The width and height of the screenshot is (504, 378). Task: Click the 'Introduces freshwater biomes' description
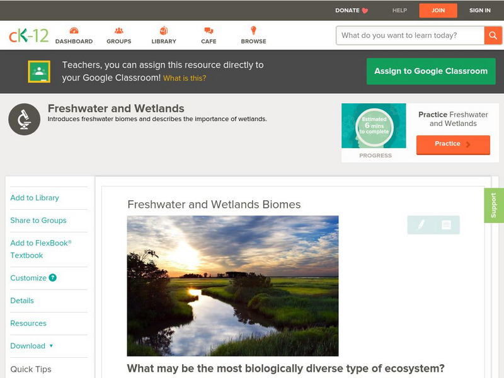click(x=157, y=119)
